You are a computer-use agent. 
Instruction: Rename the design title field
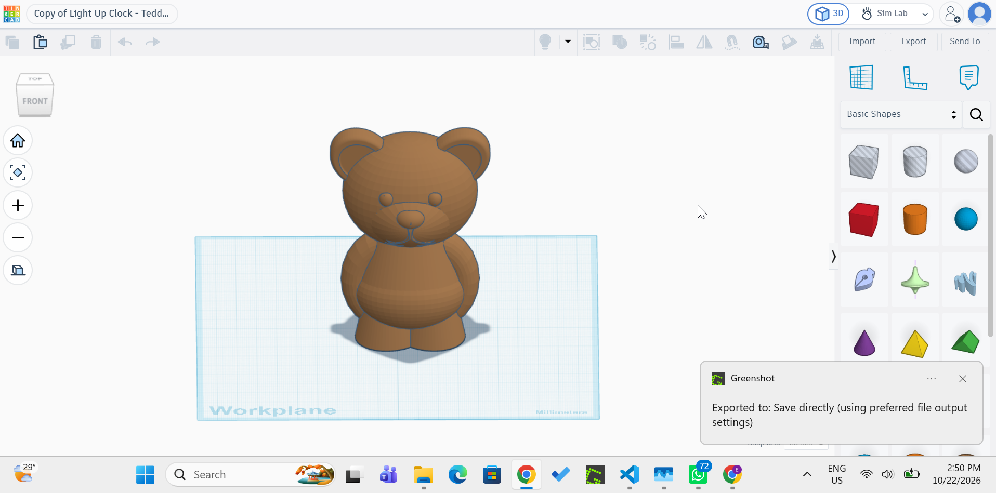point(102,14)
